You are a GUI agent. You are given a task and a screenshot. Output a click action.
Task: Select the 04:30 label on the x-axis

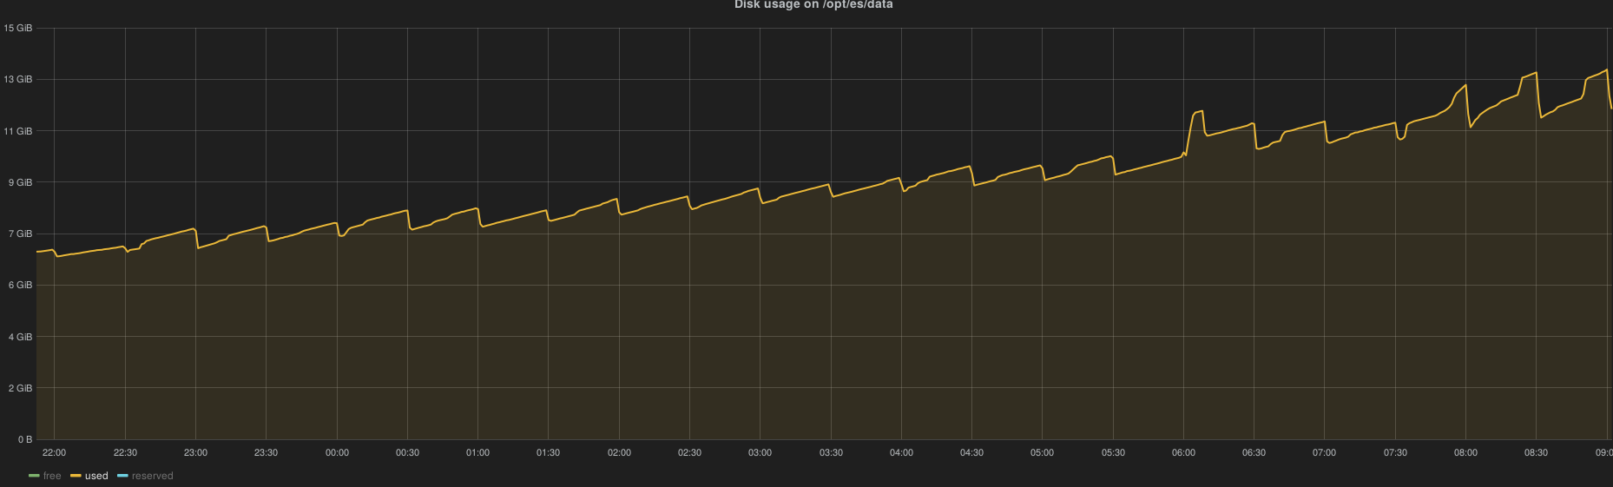click(x=971, y=452)
